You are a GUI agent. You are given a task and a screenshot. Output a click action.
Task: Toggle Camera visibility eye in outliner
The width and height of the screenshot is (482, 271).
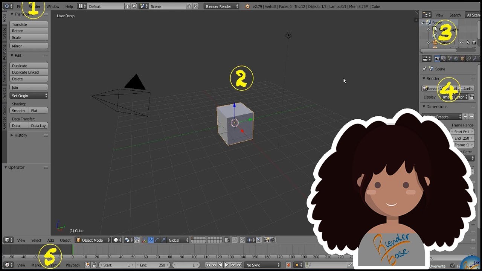pyautogui.click(x=462, y=43)
